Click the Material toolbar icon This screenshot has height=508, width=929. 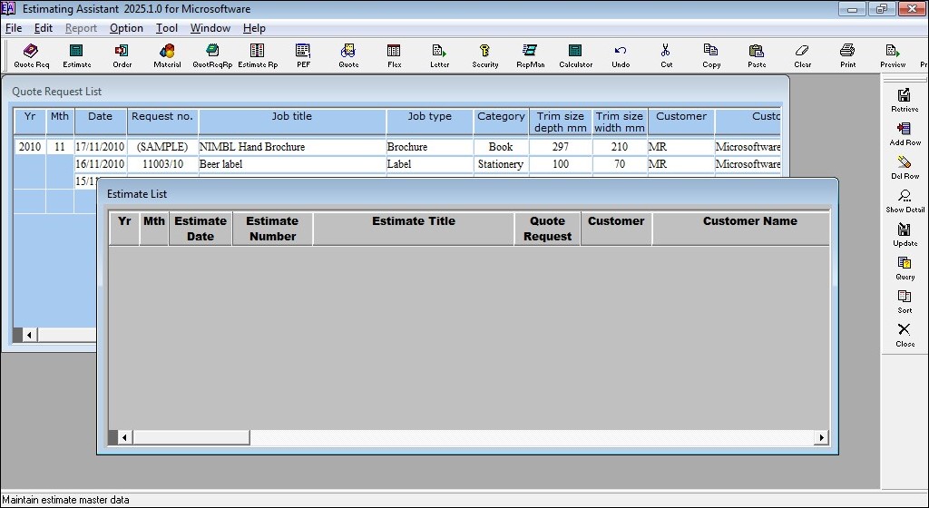point(167,55)
